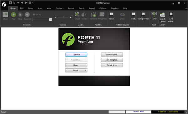Viewport: 188px width, 114px height.
Task: Switch to the Playback ribbon tab
Action: click(x=60, y=8)
